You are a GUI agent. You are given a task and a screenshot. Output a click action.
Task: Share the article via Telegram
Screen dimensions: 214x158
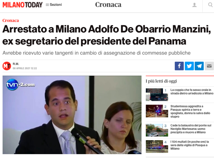[199, 66]
